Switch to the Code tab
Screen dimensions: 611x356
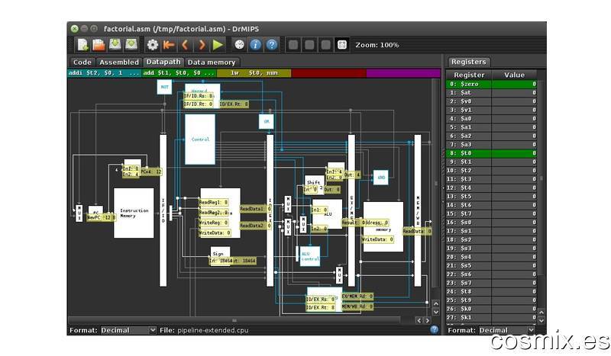(x=82, y=63)
